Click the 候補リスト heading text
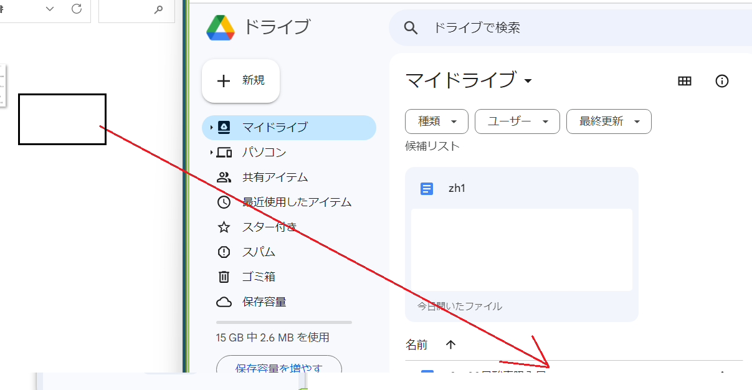 [x=432, y=146]
